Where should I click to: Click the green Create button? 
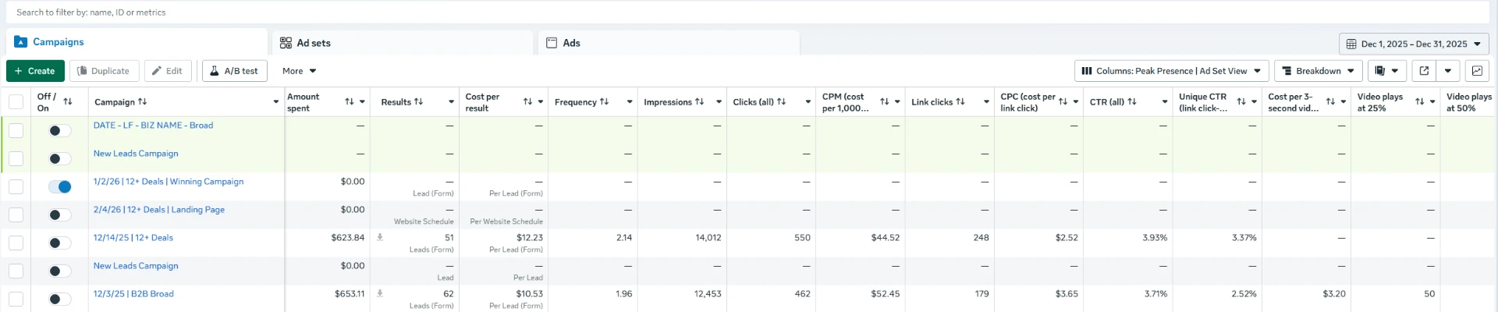click(35, 71)
